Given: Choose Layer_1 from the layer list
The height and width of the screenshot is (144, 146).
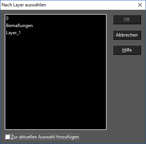Looking at the screenshot, I should coord(55,33).
